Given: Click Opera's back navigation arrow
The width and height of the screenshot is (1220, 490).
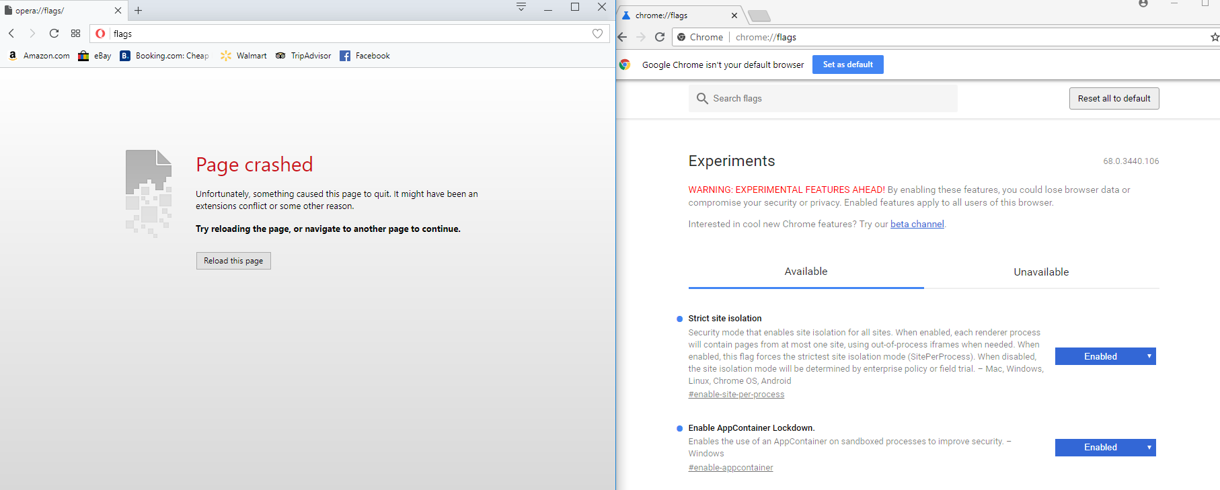Looking at the screenshot, I should [x=11, y=34].
